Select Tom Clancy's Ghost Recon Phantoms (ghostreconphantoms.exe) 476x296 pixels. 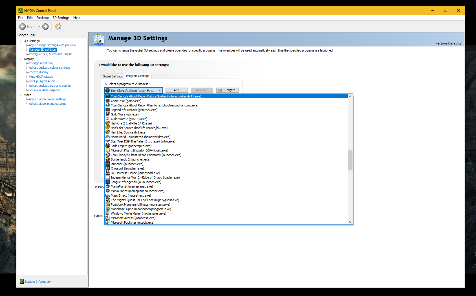[x=226, y=105]
